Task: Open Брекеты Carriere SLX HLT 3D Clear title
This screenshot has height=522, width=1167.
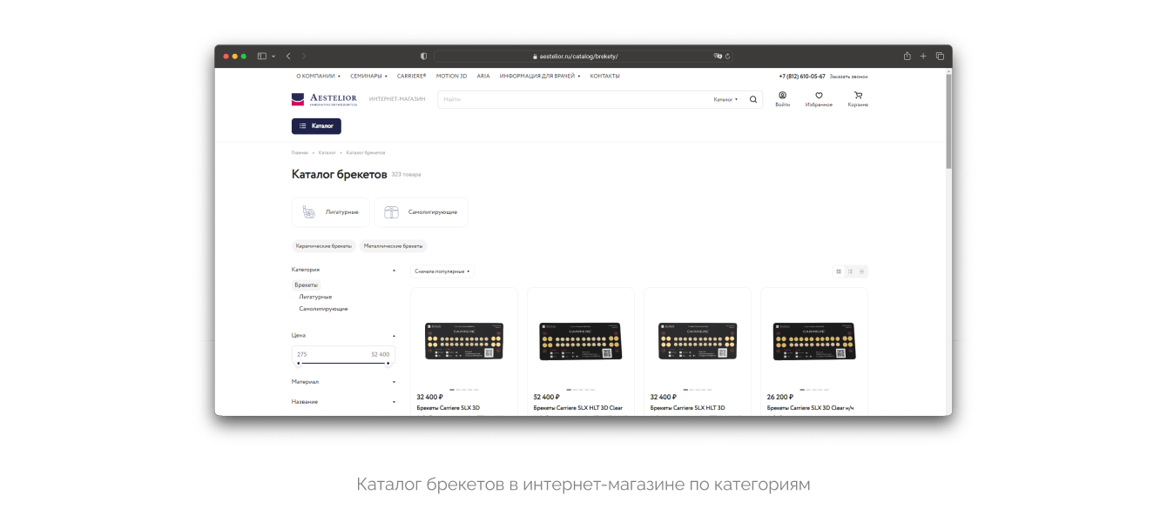Action: (578, 408)
